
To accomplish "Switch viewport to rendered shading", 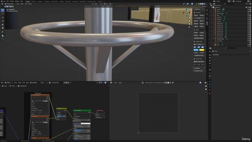I will pos(204,4).
